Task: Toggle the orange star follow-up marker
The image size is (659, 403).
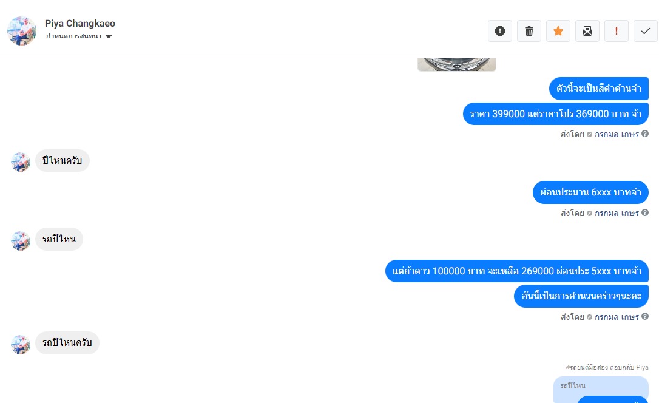Action: pos(558,31)
